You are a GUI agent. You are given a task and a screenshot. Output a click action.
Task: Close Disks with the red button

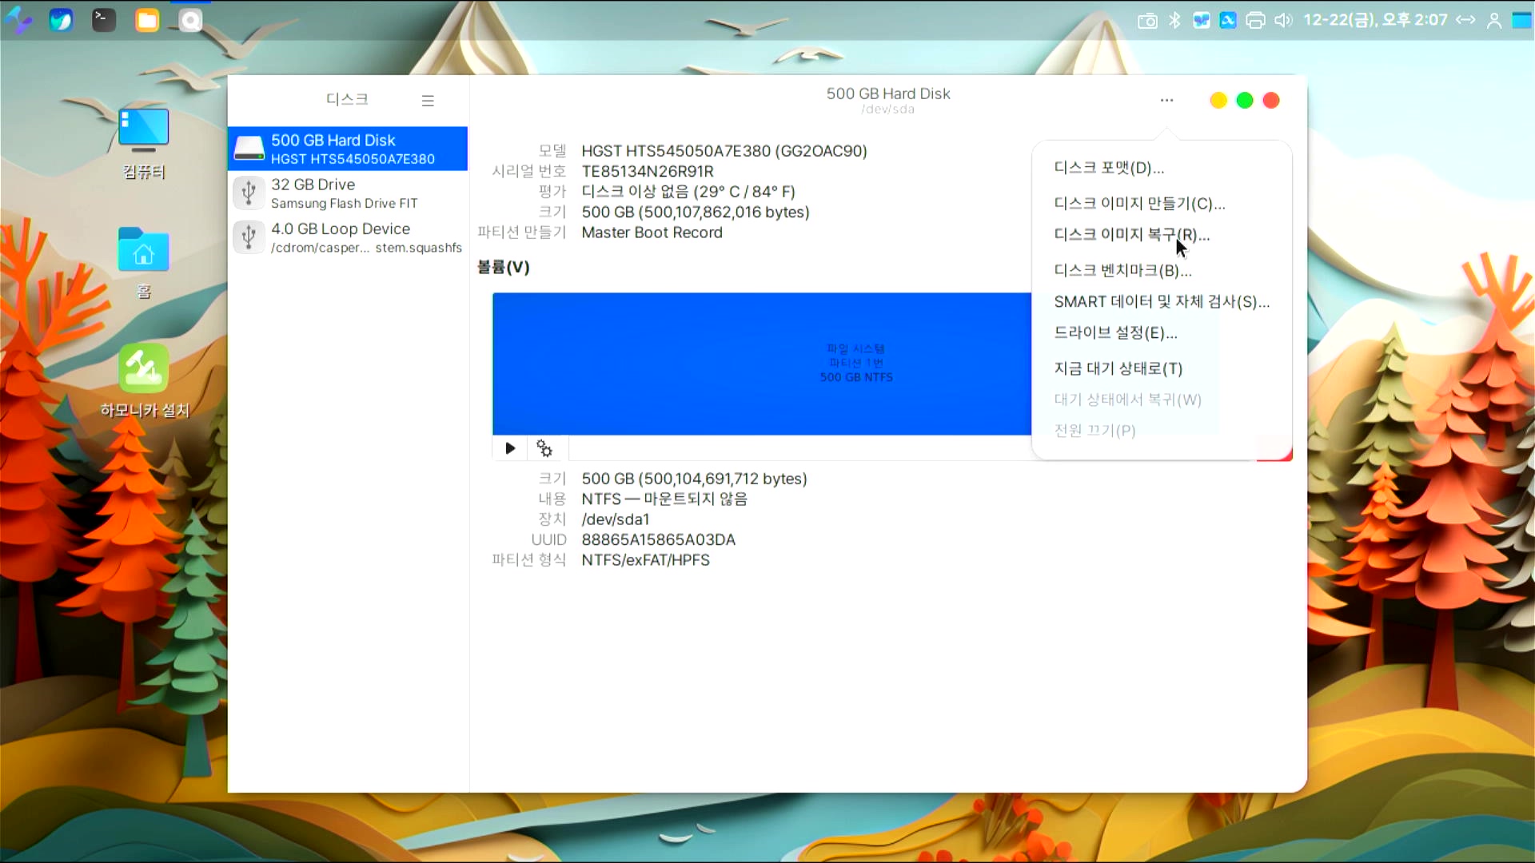point(1270,101)
